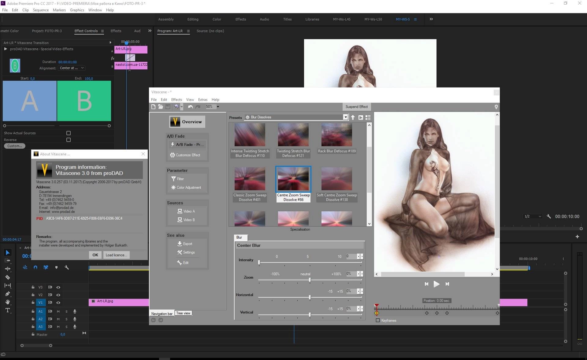Click the Overview button in Vitascene
This screenshot has height=360, width=587.
[x=187, y=122]
